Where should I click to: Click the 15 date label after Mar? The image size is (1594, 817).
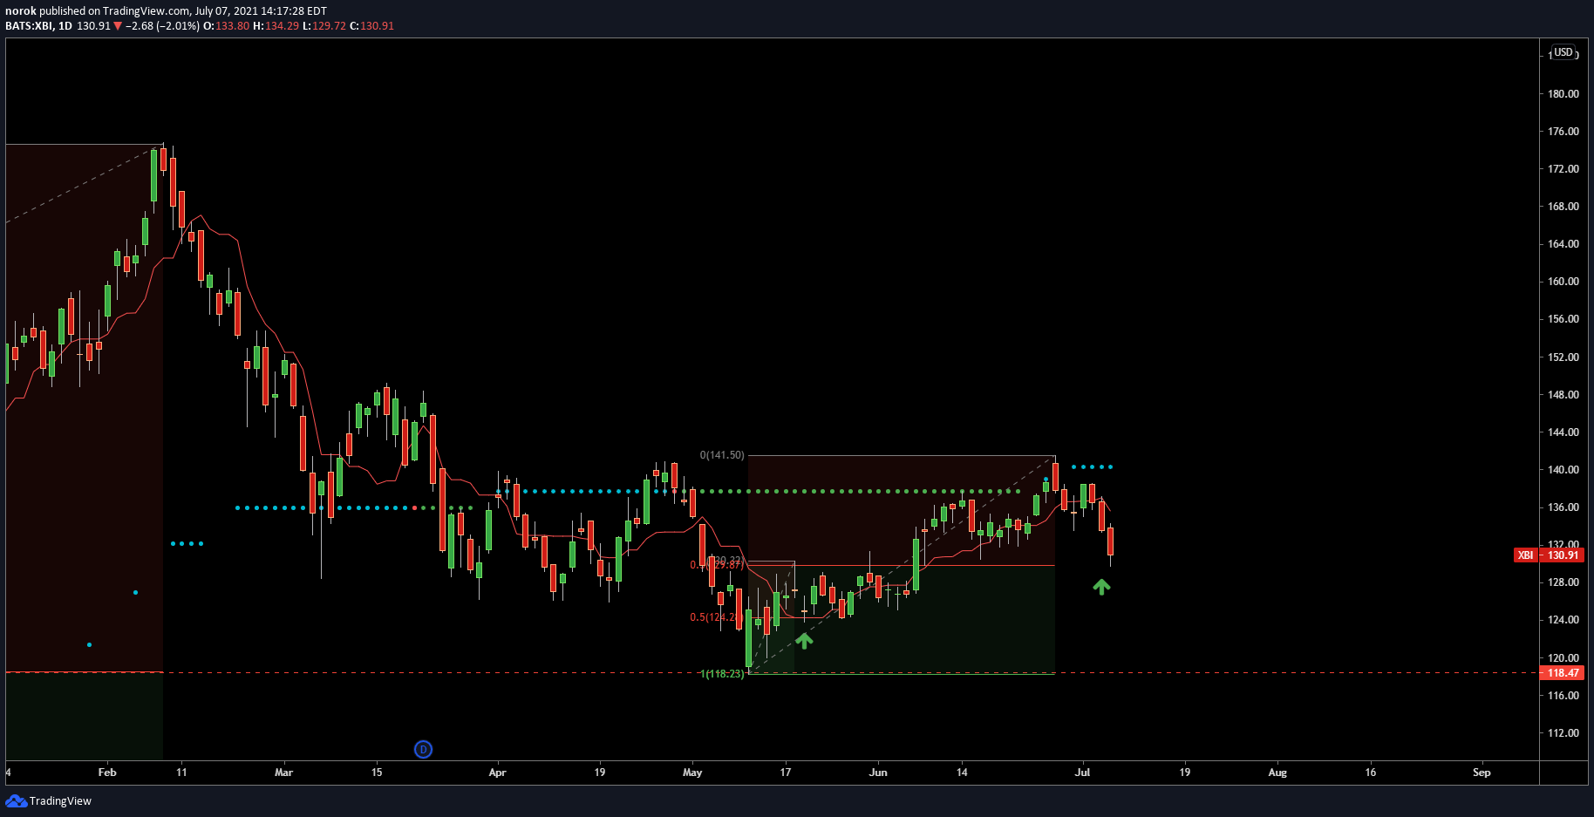377,772
